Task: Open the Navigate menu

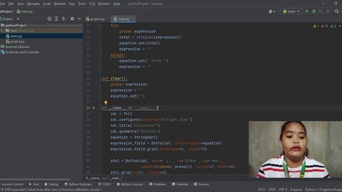Action: coord(33,4)
